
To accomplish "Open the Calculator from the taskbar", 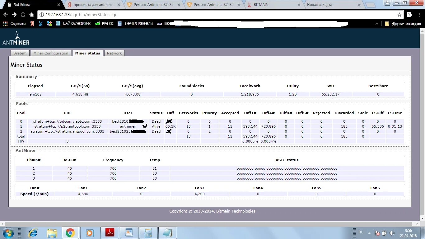I will click(x=148, y=233).
